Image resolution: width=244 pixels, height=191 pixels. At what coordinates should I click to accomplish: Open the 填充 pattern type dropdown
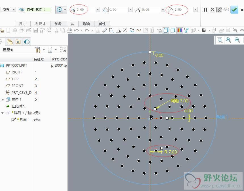click(14, 10)
